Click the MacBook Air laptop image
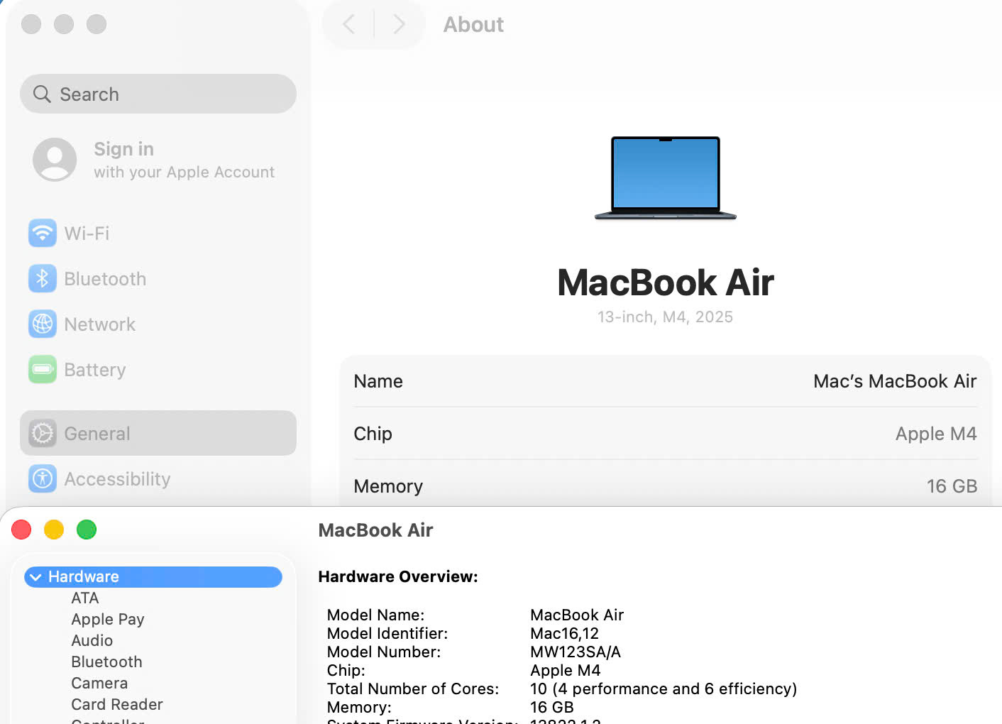This screenshot has width=1002, height=724. point(665,178)
